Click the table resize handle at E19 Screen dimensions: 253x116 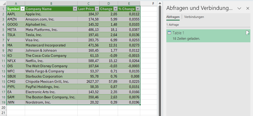point(140,105)
